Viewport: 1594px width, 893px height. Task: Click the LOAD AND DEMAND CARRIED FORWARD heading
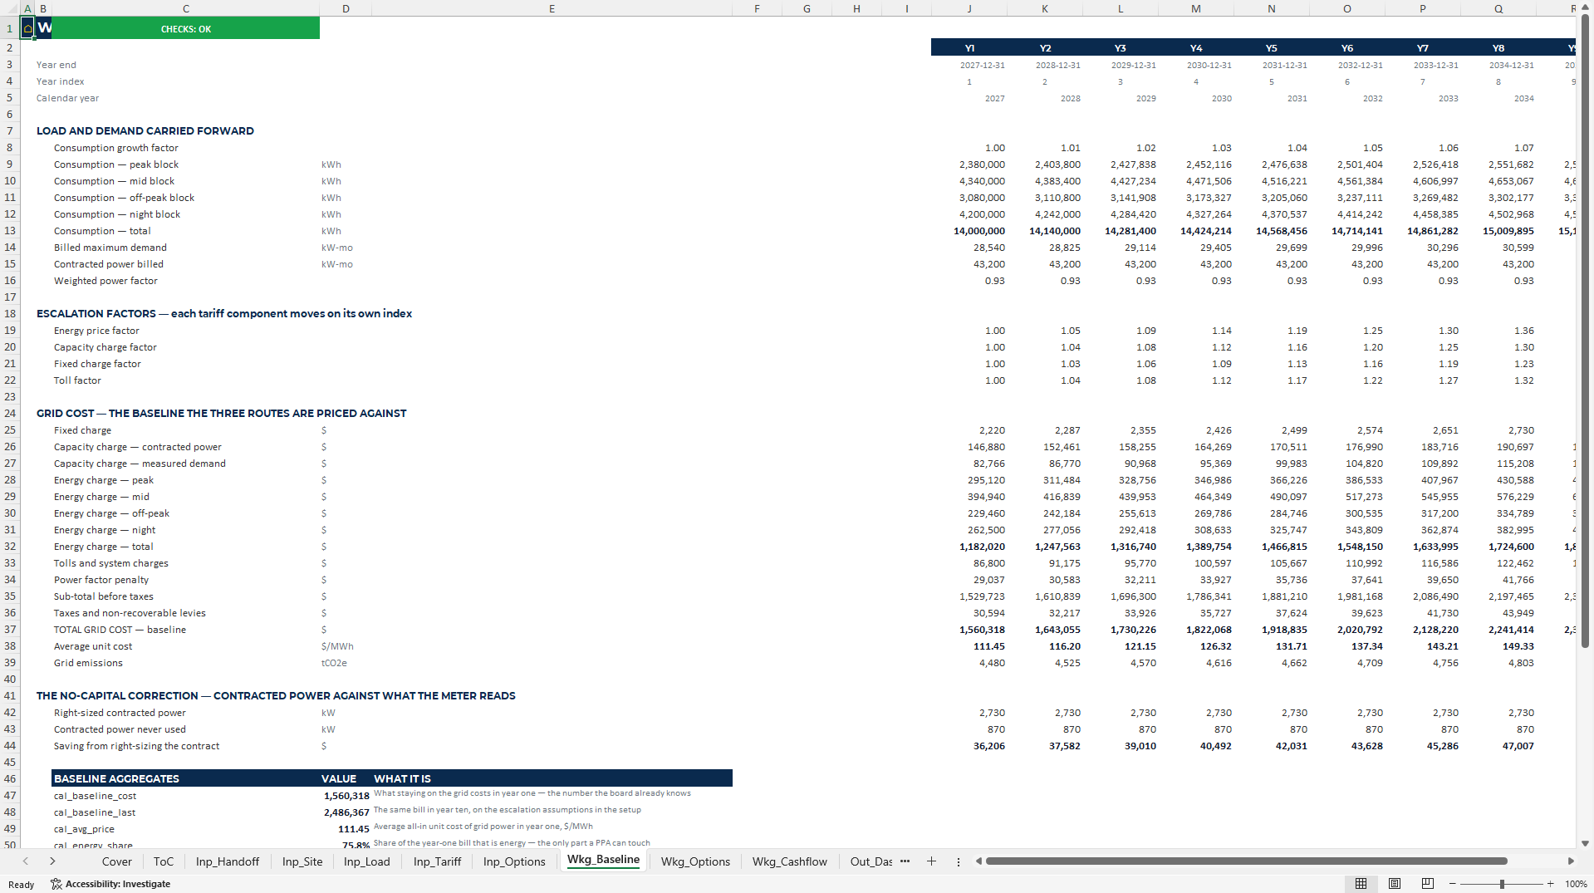(145, 131)
